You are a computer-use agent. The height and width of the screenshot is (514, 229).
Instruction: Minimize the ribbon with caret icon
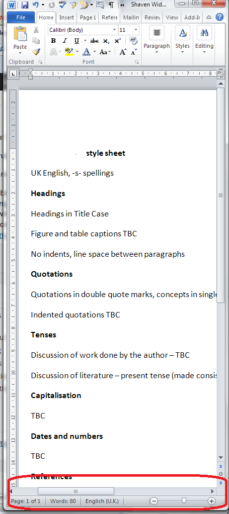(x=209, y=17)
